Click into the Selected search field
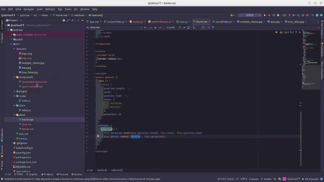 click(x=113, y=27)
